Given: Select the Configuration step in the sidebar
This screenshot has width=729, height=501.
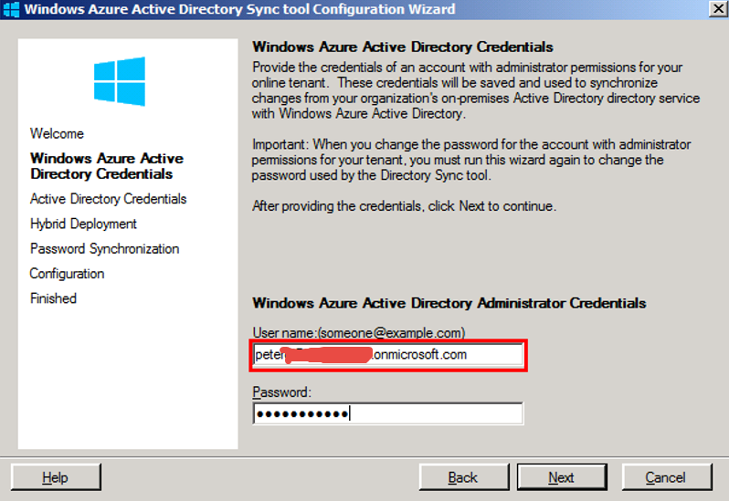Looking at the screenshot, I should (x=67, y=273).
